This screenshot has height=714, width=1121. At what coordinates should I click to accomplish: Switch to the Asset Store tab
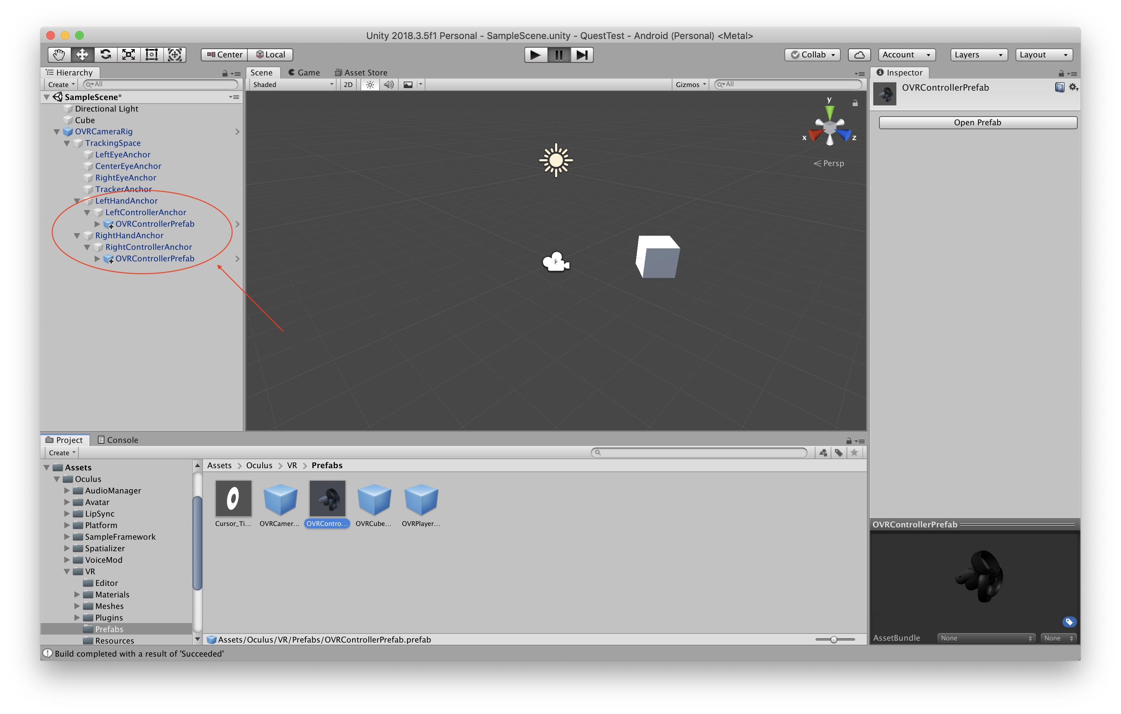tap(361, 73)
